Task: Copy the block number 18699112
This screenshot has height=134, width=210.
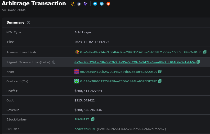Action: pyautogui.click(x=93, y=119)
